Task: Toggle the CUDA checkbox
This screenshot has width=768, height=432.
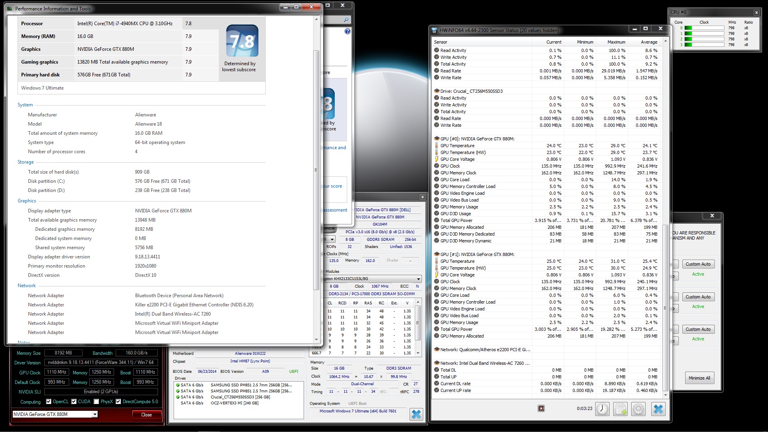Action: [x=74, y=402]
